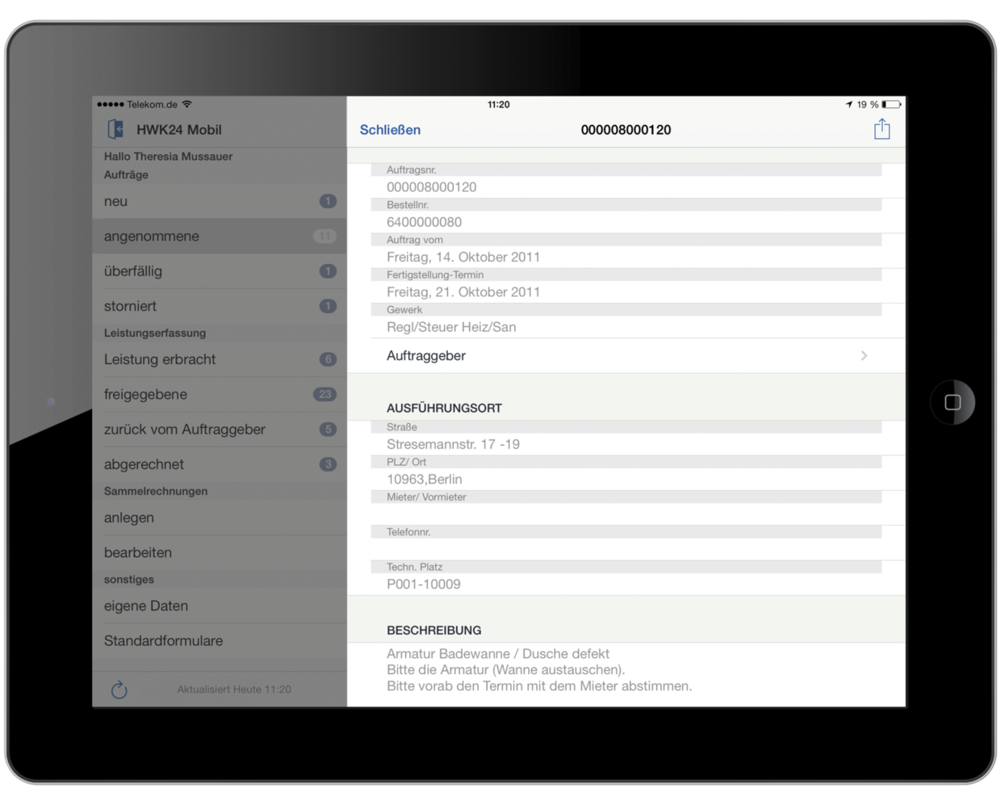Open the 'abgerechnet' list
The width and height of the screenshot is (1001, 805).
[x=220, y=464]
